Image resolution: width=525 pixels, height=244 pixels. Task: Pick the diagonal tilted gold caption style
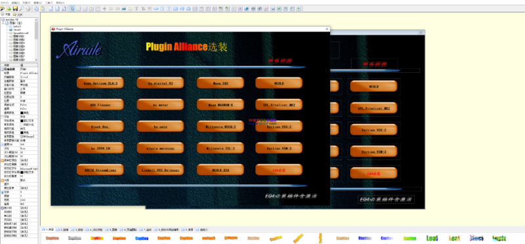(x=299, y=238)
